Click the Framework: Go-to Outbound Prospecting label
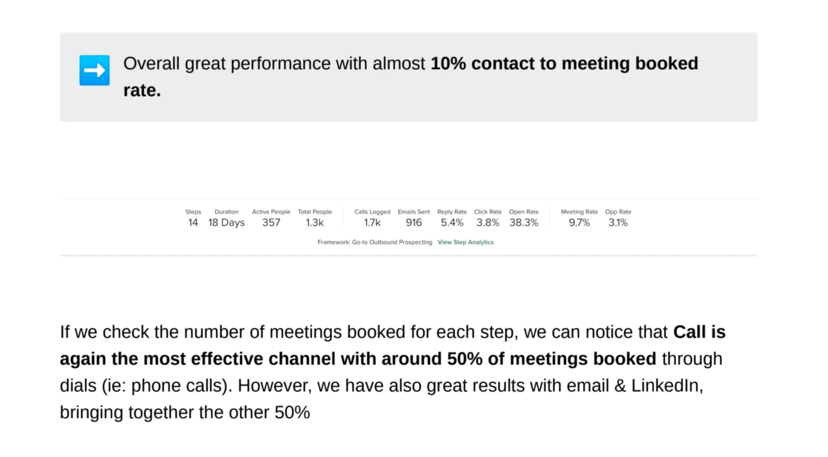Viewport: 828px width, 457px height. (375, 242)
